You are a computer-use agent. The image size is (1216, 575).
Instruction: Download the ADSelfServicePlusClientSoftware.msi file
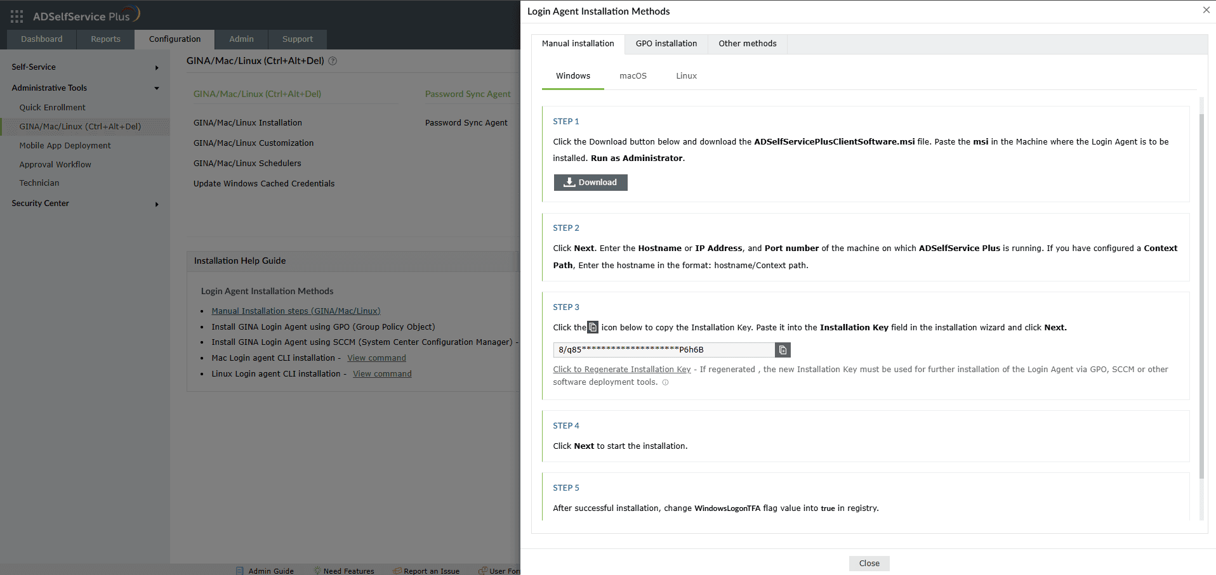pos(590,182)
